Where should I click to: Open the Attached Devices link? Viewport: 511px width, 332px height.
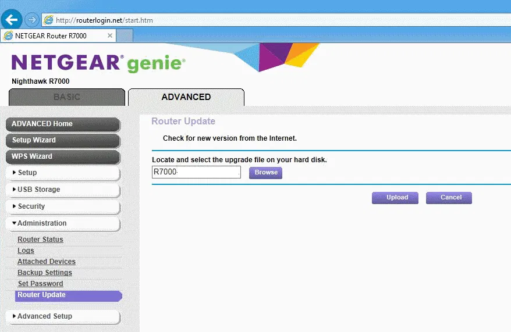point(47,262)
